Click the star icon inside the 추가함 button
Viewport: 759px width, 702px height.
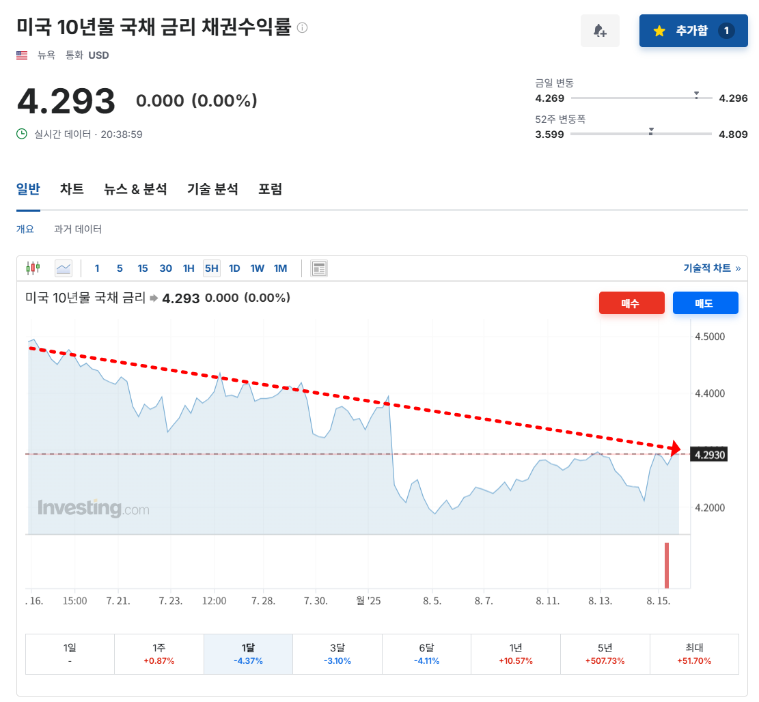[659, 31]
